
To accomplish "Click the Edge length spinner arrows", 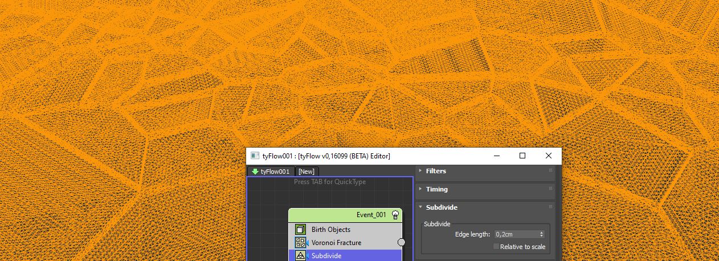I will click(x=541, y=234).
